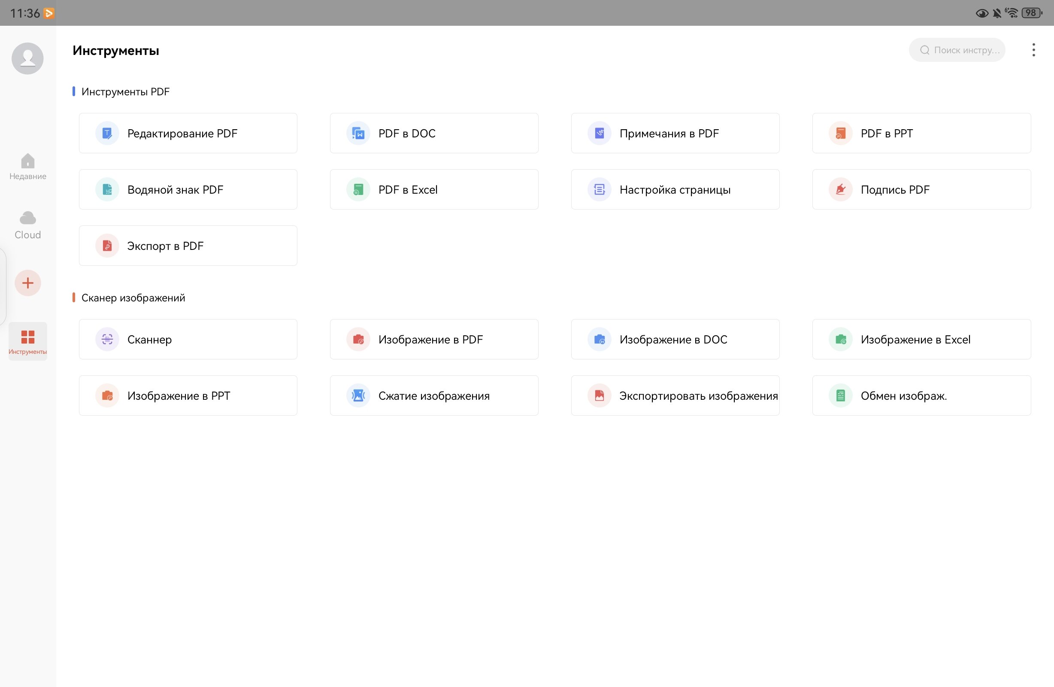
Task: Open Изображение в PDF tool
Action: point(434,340)
